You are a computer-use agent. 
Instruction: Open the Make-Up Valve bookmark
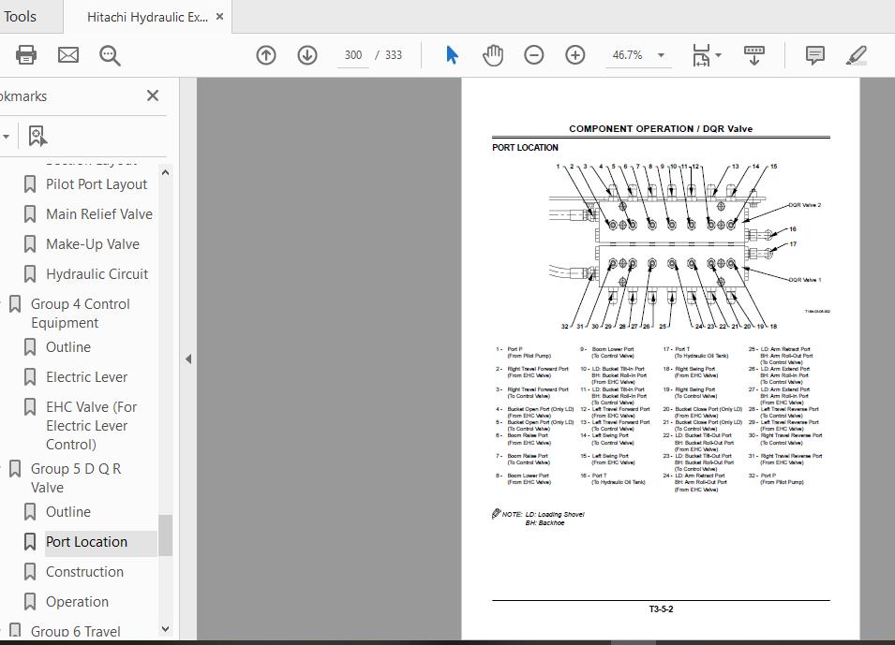point(93,244)
